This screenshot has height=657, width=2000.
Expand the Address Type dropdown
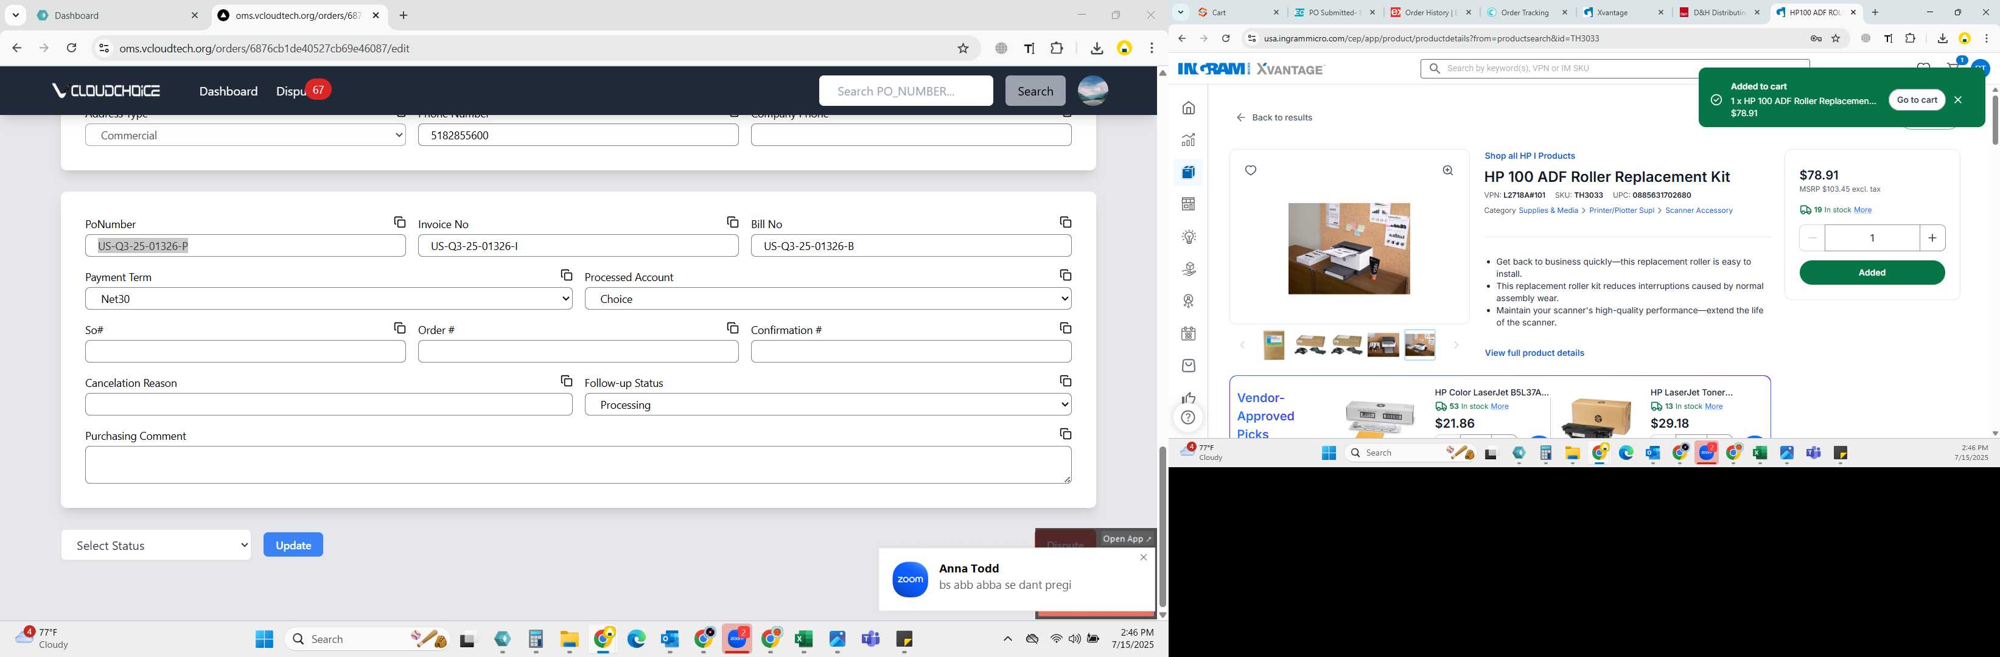coord(245,135)
